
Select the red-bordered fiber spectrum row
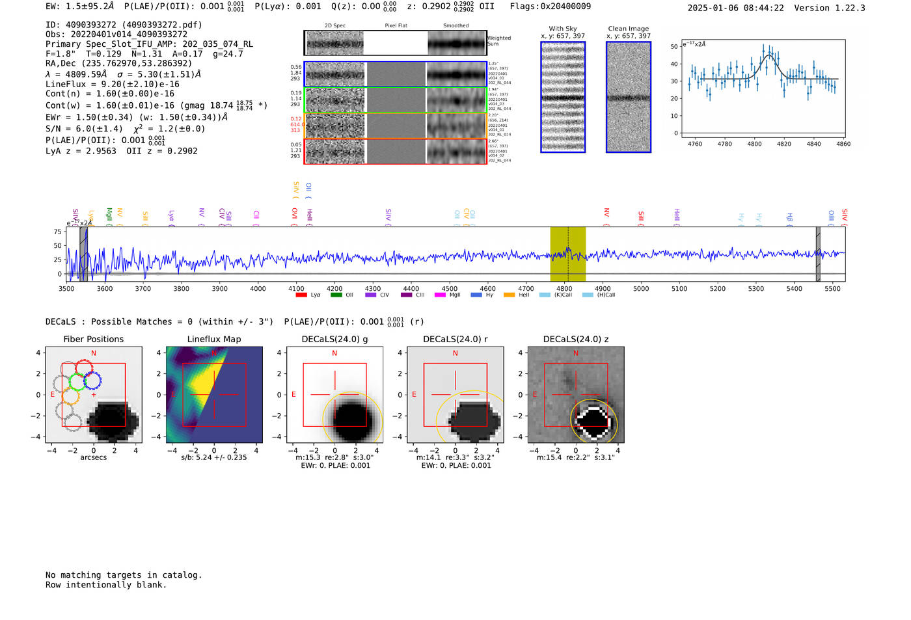coord(395,152)
